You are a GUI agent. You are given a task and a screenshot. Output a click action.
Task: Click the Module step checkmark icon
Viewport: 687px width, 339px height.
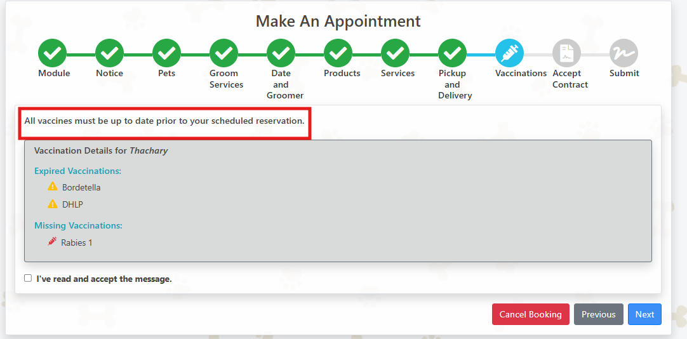pyautogui.click(x=53, y=53)
